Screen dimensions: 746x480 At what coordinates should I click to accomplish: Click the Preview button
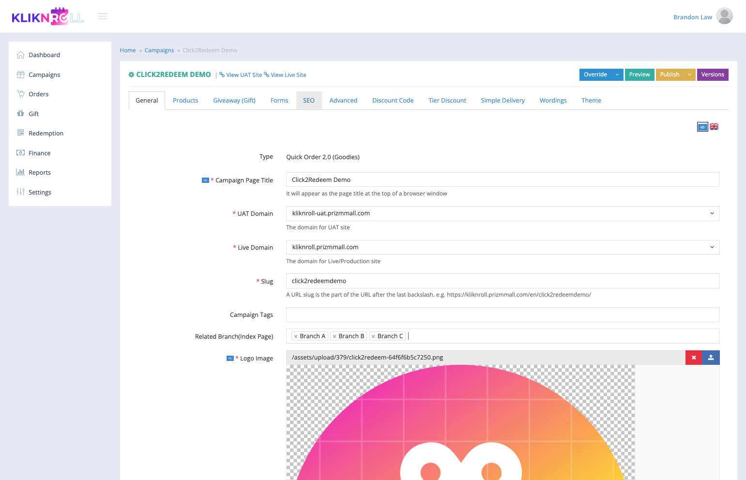tap(639, 75)
